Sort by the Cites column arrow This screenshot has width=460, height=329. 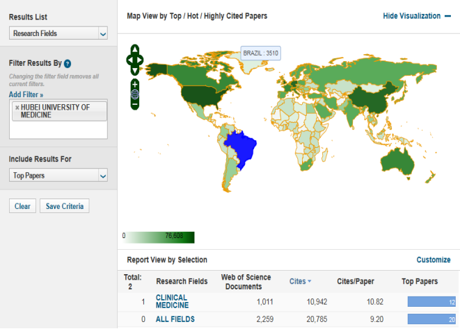coord(309,281)
